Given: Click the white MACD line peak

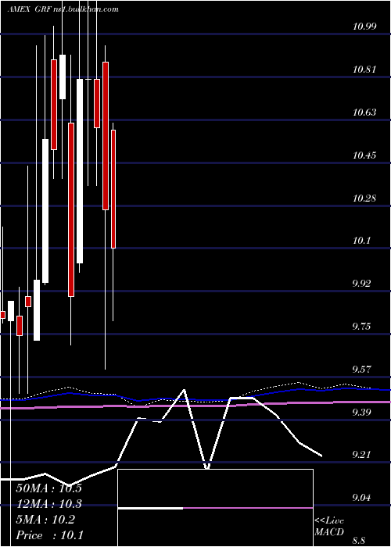Looking at the screenshot, I should tap(184, 389).
